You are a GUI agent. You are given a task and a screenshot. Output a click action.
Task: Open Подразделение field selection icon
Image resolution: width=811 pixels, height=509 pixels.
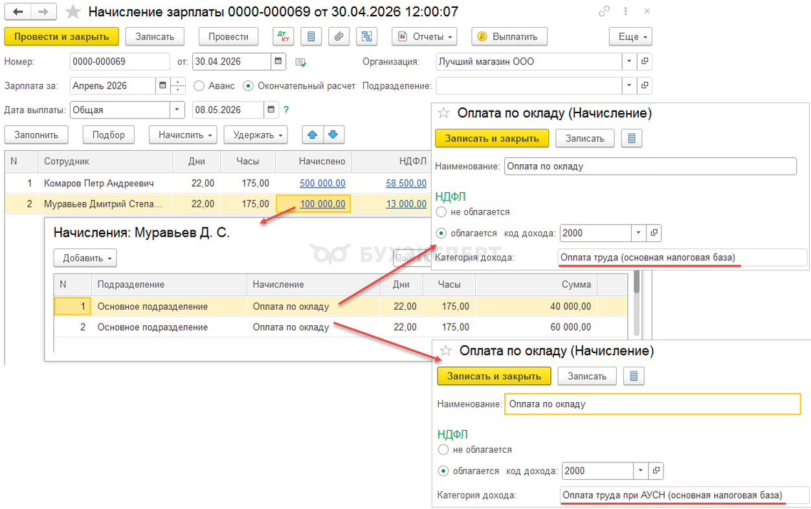645,85
